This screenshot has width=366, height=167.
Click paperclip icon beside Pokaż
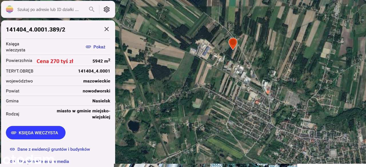pos(88,47)
